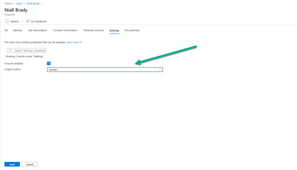This screenshot has height=170, width=297.
Task: Open the Learn more link
Action: click(x=73, y=42)
